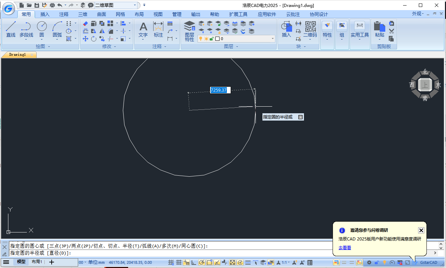Screen dimensions: 446x268
Task: Toggle polar tracking in status bar
Action: coord(202,262)
